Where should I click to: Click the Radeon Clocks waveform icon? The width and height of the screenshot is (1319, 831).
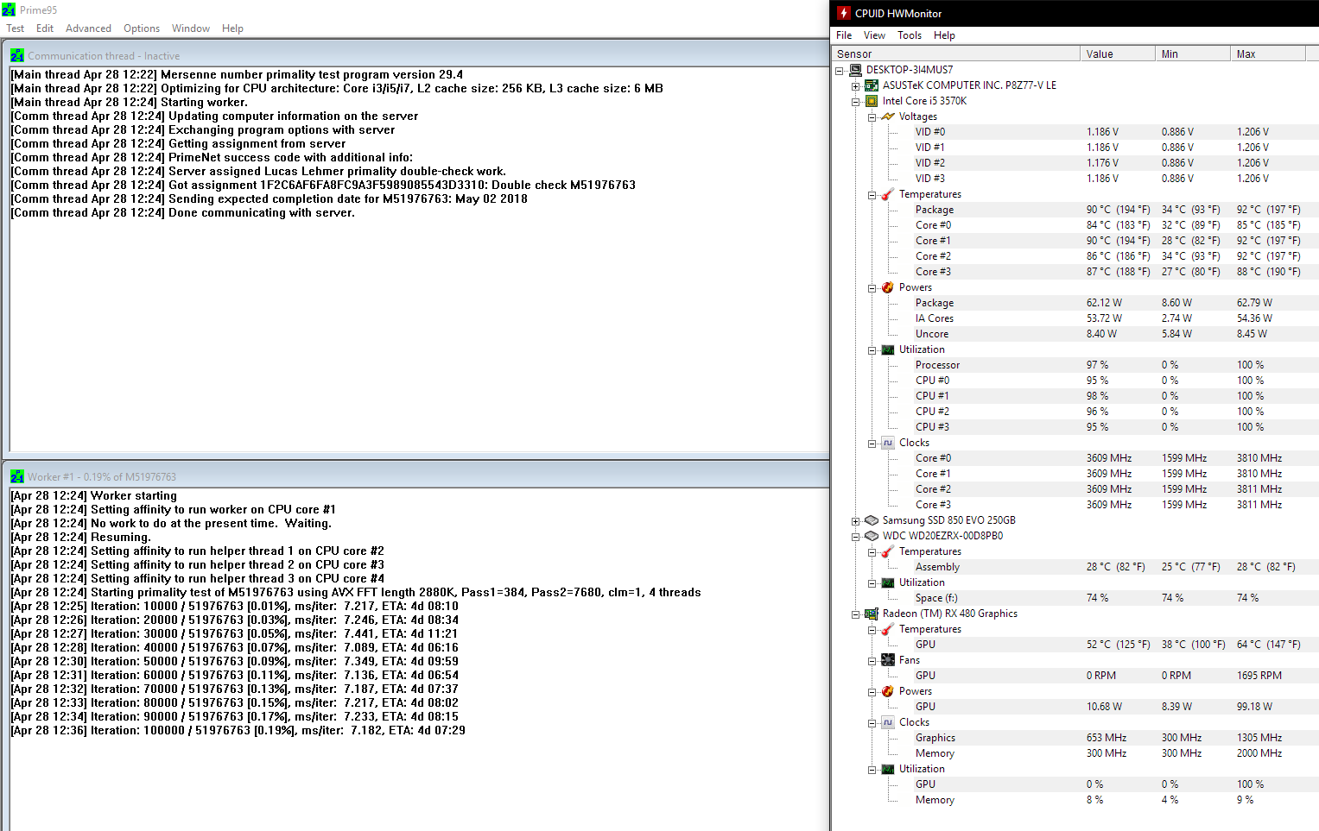click(x=888, y=722)
